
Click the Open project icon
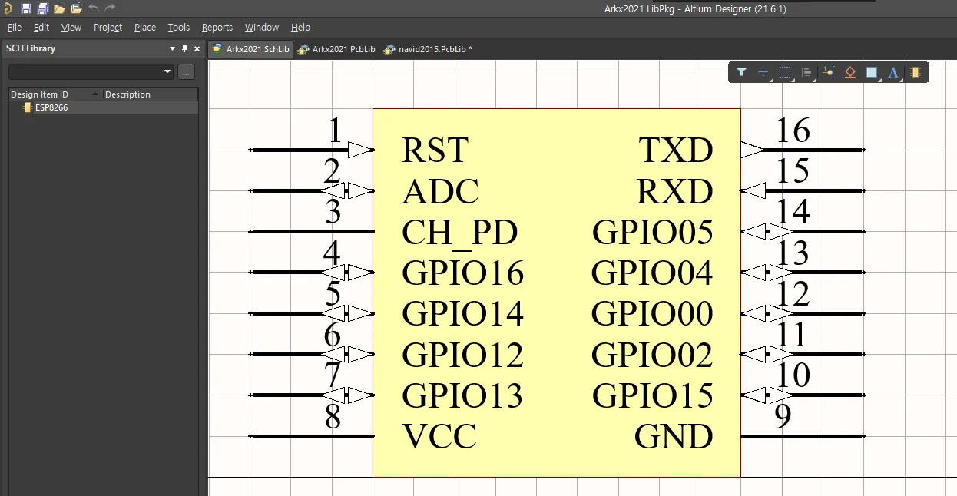[x=76, y=8]
